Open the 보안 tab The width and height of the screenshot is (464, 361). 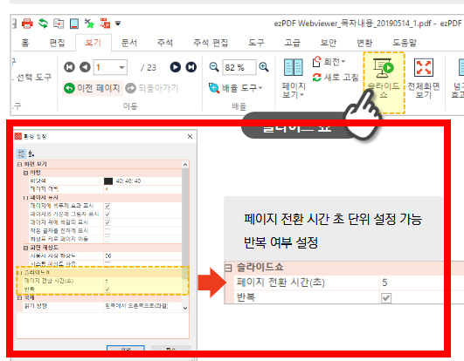[x=329, y=43]
